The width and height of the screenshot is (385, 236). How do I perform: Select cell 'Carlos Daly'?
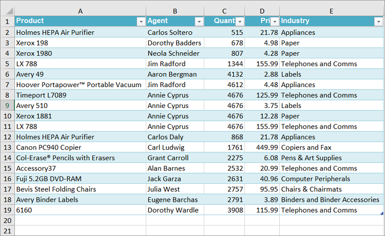click(x=175, y=137)
